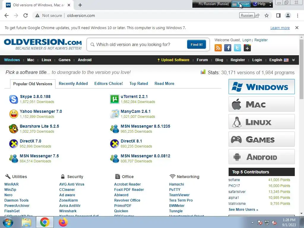The height and width of the screenshot is (228, 304).
Task: Click the MSN Messenger 8.5.1235 icon
Action: tap(114, 129)
